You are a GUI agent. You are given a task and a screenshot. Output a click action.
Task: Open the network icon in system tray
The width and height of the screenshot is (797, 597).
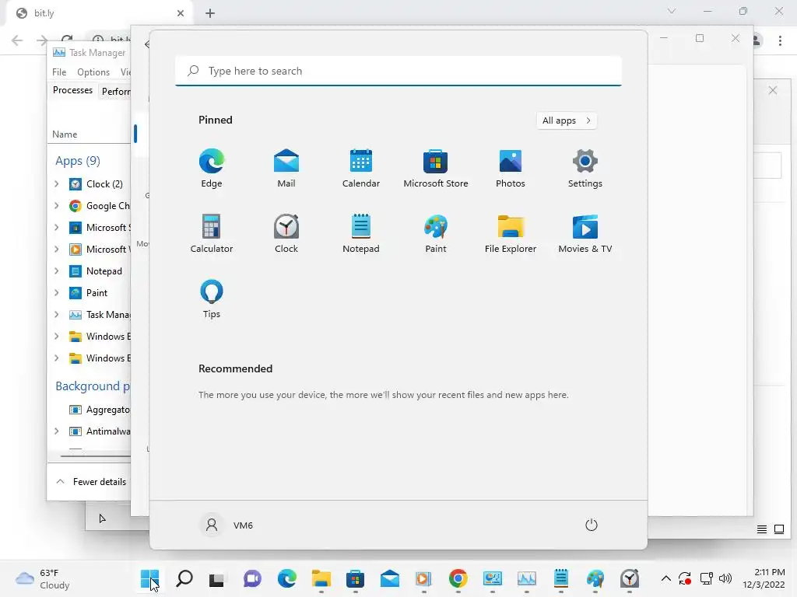click(706, 578)
